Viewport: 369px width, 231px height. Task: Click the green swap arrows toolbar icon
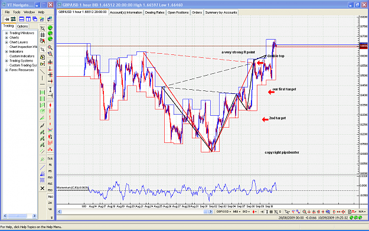point(13,19)
